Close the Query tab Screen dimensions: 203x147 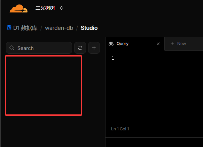pyautogui.click(x=158, y=44)
